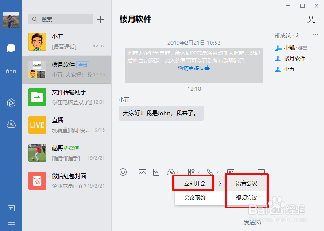Select the 楼月软件 group conversation
The height and width of the screenshot is (231, 324).
click(66, 70)
